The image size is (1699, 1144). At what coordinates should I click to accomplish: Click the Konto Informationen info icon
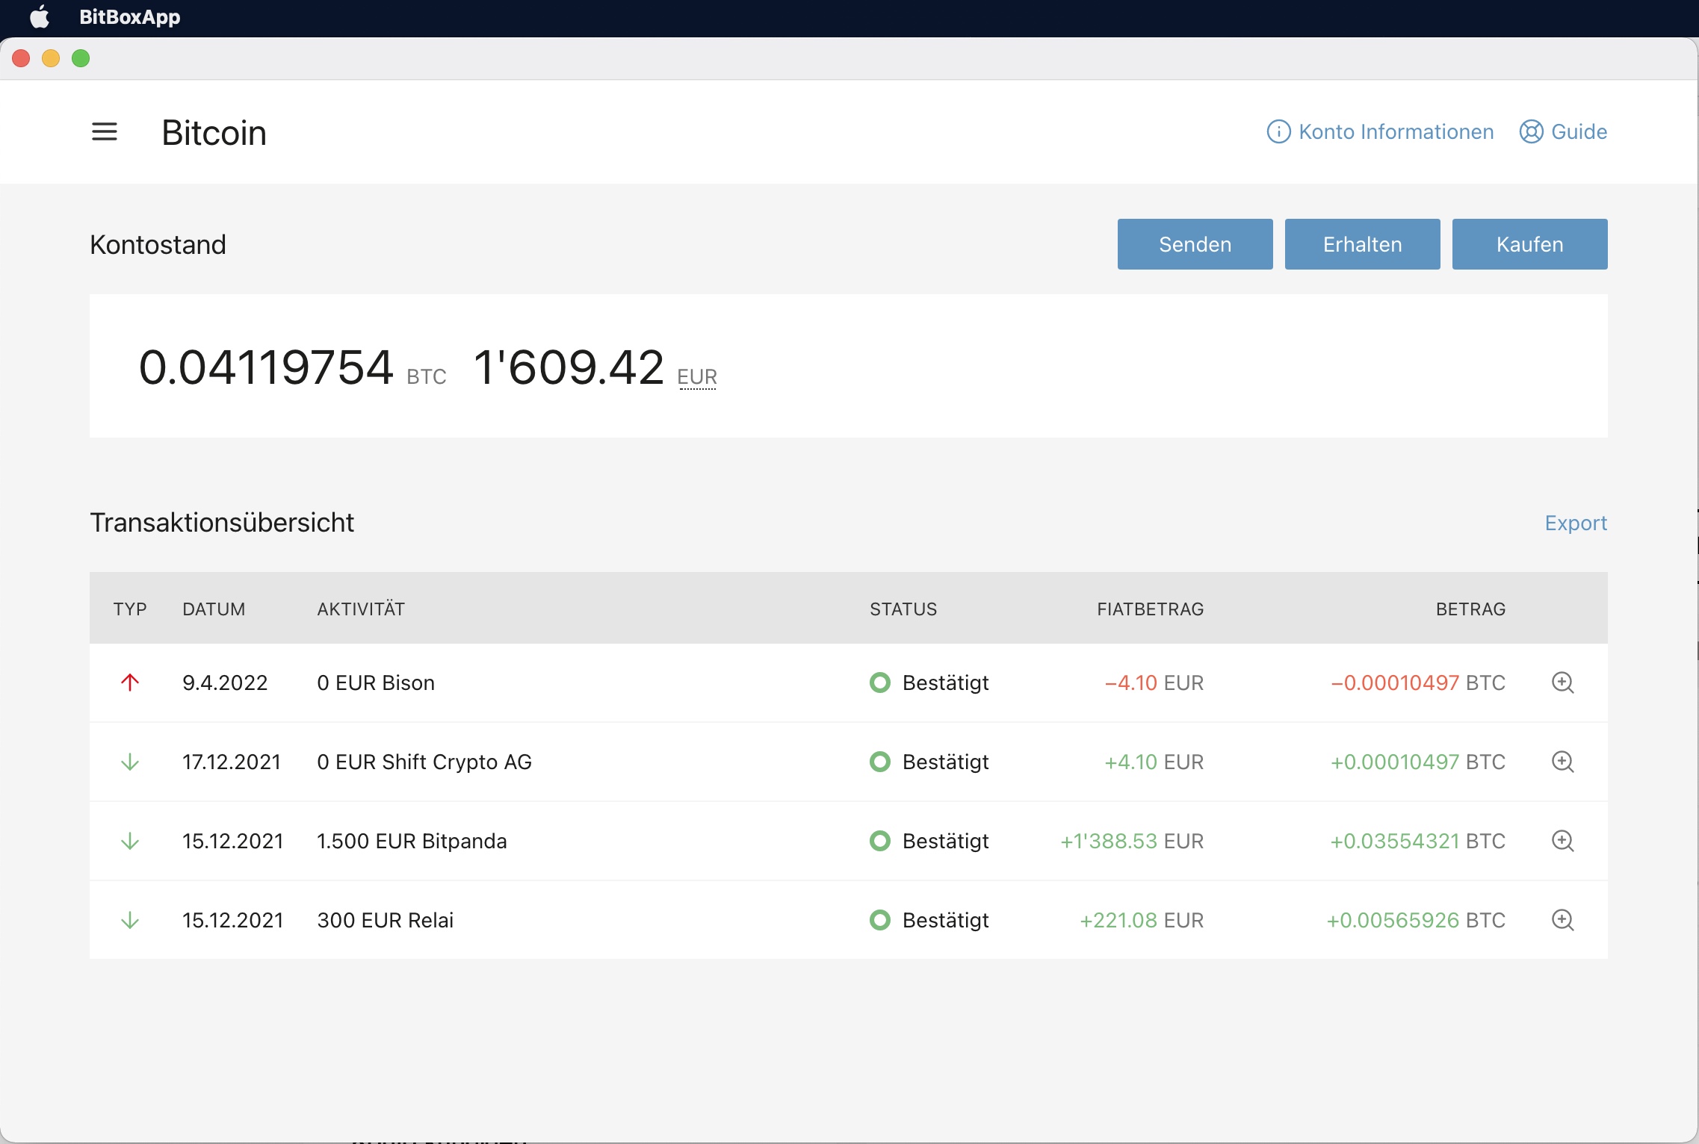(1278, 132)
